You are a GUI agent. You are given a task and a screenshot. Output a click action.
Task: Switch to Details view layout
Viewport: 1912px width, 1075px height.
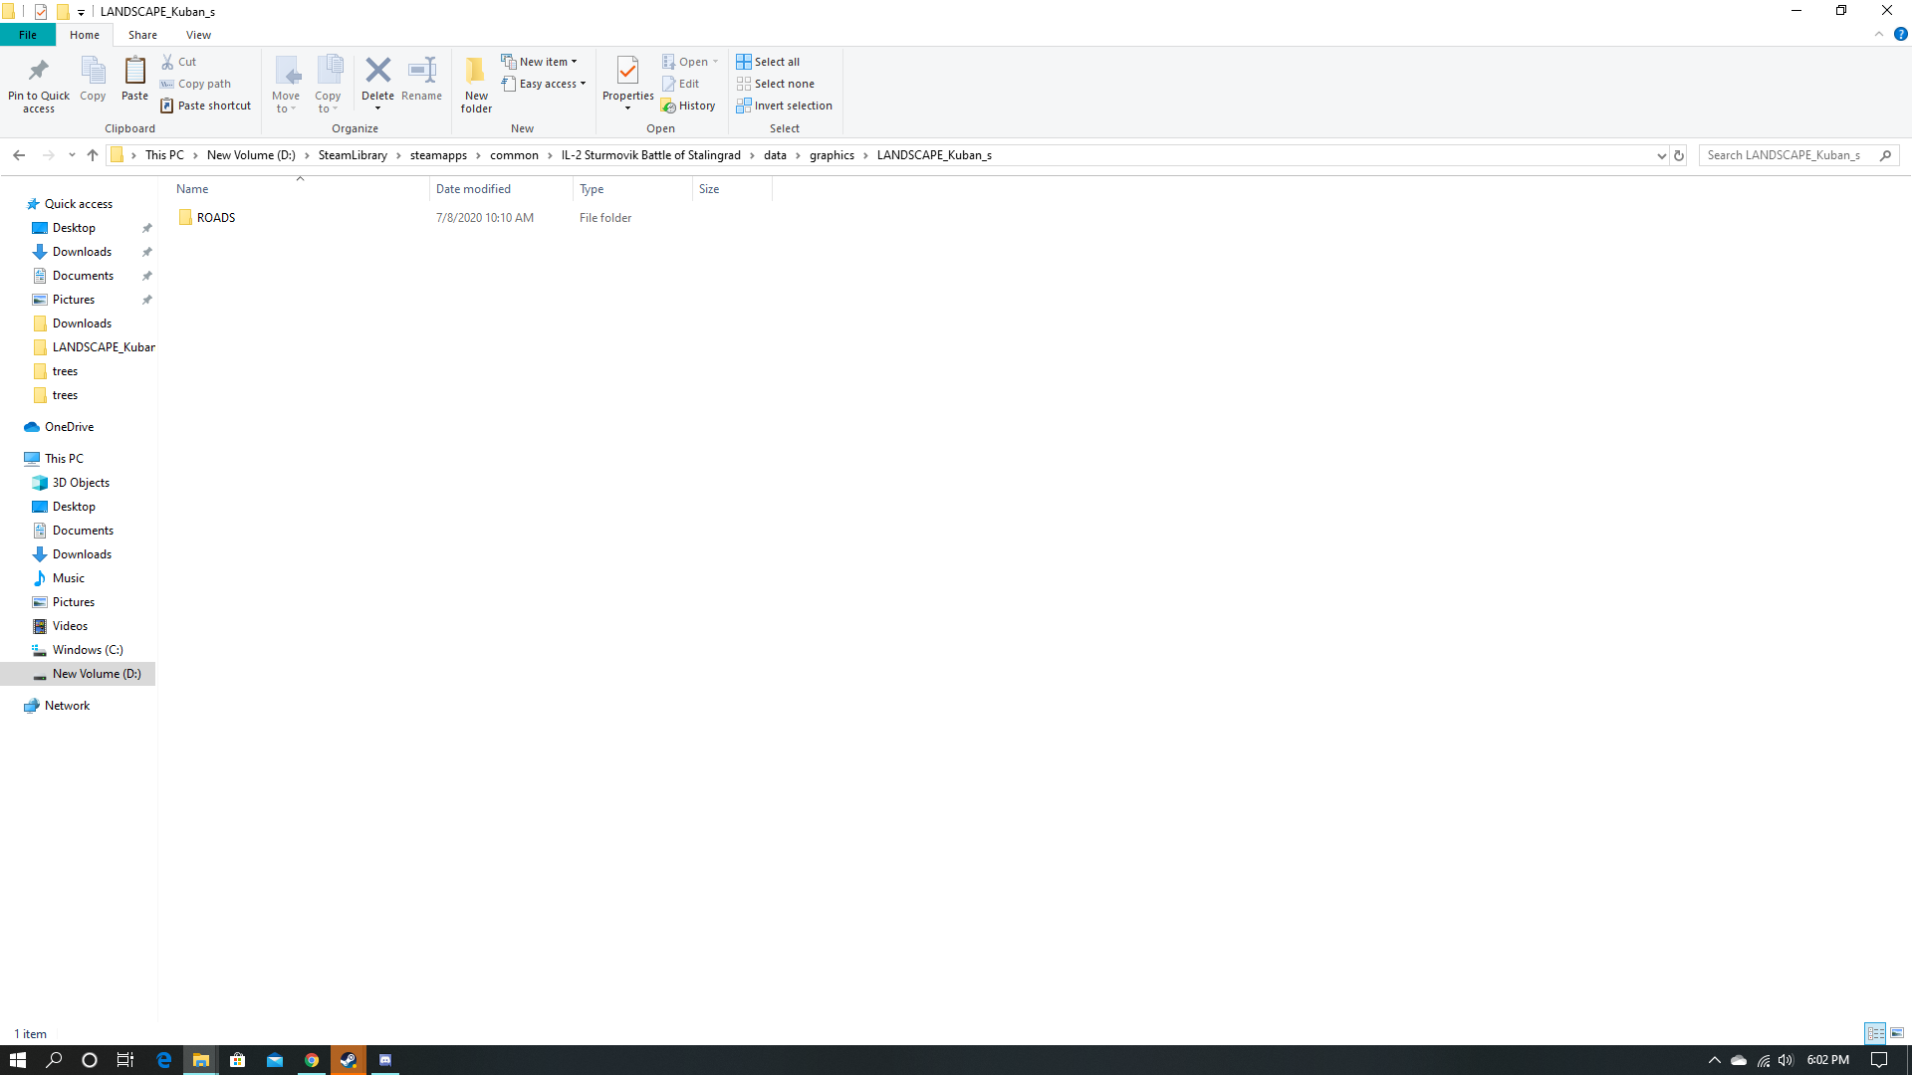[x=1875, y=1033]
